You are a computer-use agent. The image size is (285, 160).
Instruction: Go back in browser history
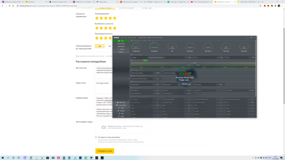coord(2,6)
